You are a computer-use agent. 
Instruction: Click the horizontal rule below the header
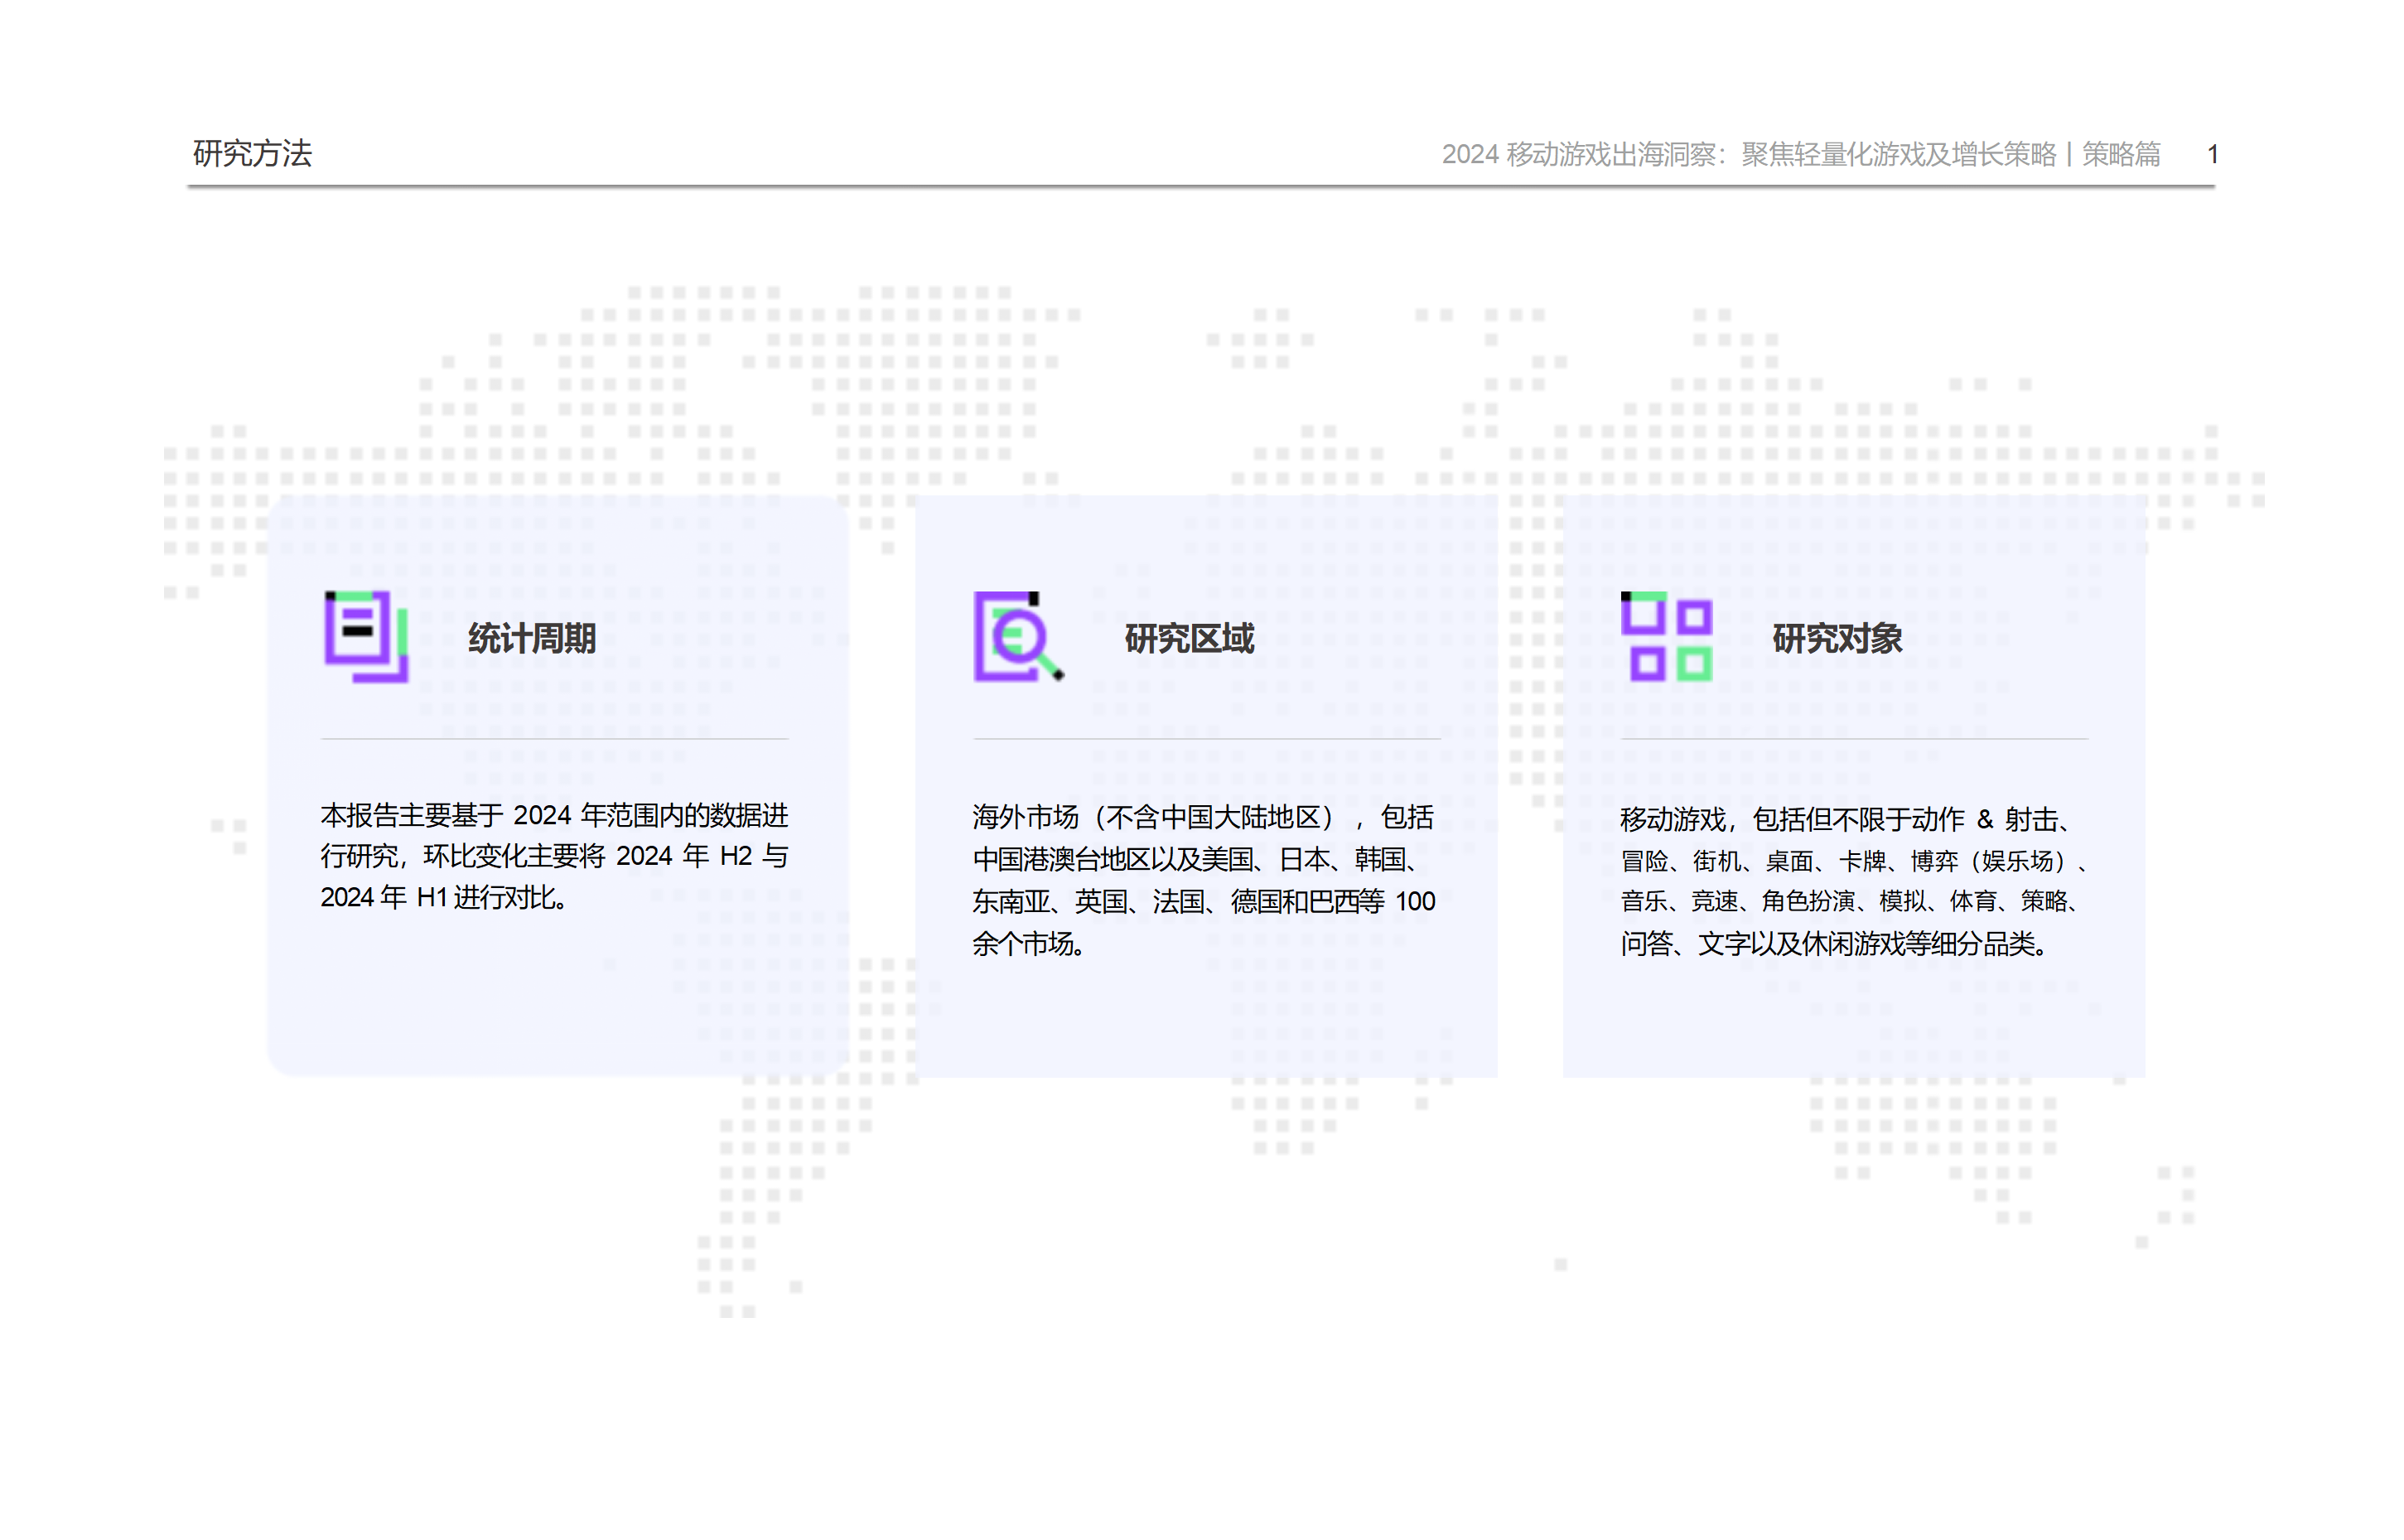pyautogui.click(x=1200, y=186)
